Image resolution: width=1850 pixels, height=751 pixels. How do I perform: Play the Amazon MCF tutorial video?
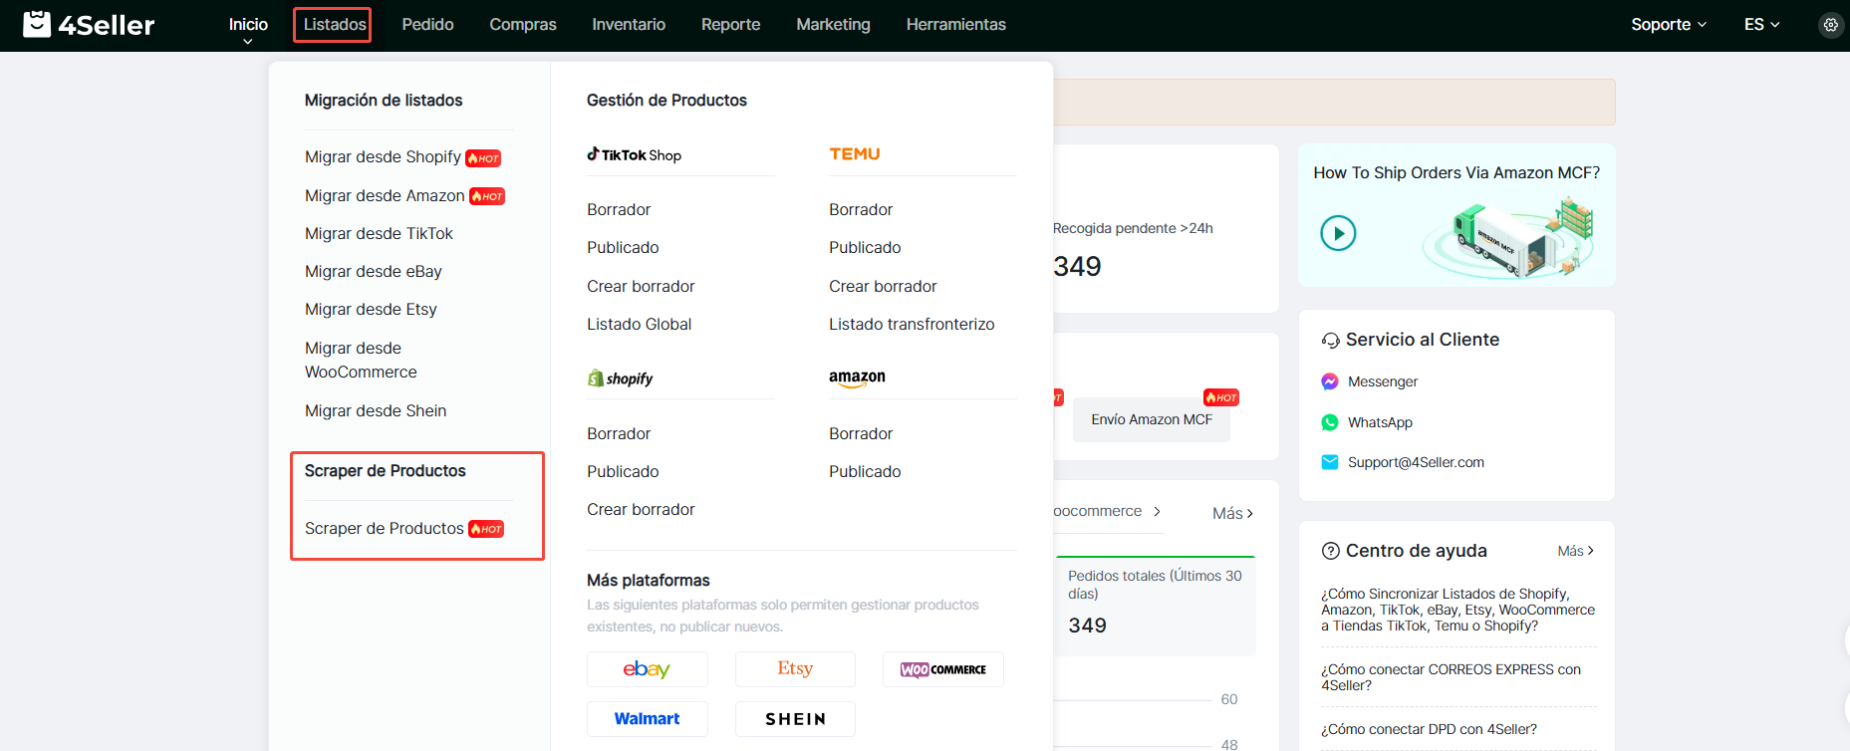[x=1338, y=233]
